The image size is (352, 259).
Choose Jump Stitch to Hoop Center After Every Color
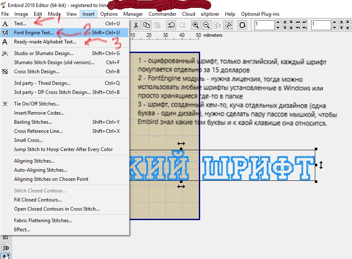pyautogui.click(x=65, y=149)
